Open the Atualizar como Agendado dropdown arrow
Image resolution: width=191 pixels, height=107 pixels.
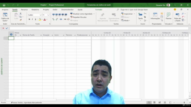tap(94, 14)
